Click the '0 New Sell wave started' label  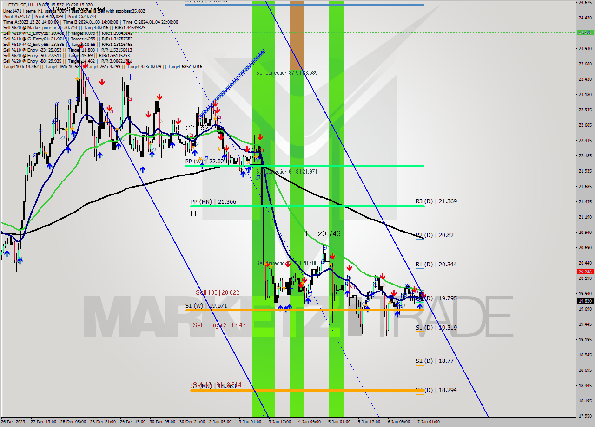click(78, 9)
